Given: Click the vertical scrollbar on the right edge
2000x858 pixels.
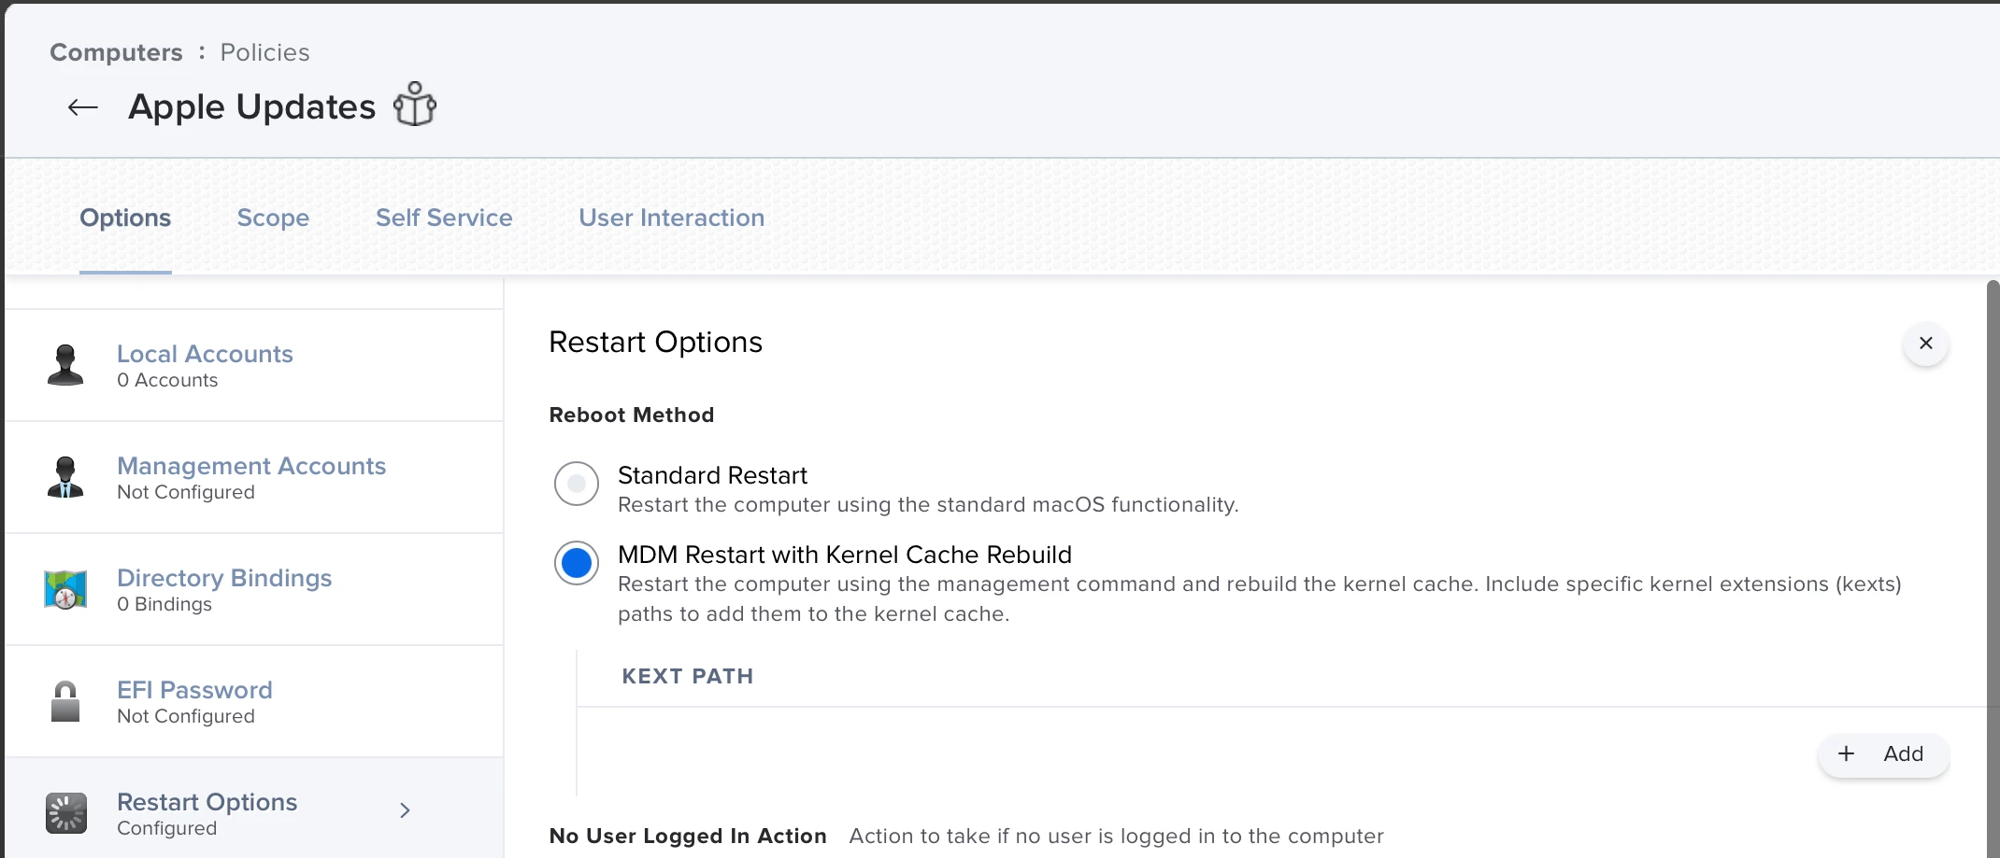Looking at the screenshot, I should (x=1993, y=568).
